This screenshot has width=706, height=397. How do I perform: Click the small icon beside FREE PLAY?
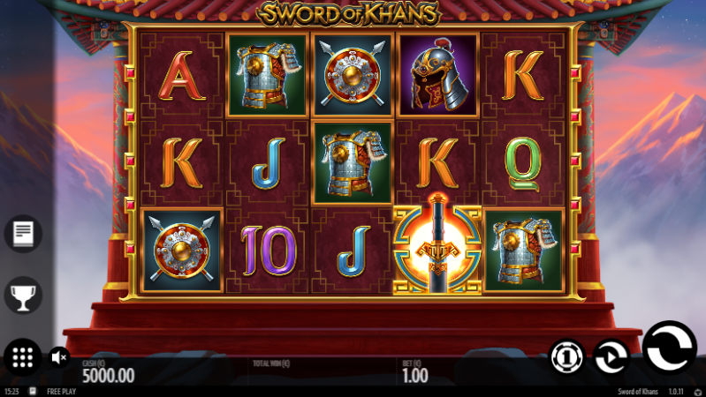(x=33, y=391)
